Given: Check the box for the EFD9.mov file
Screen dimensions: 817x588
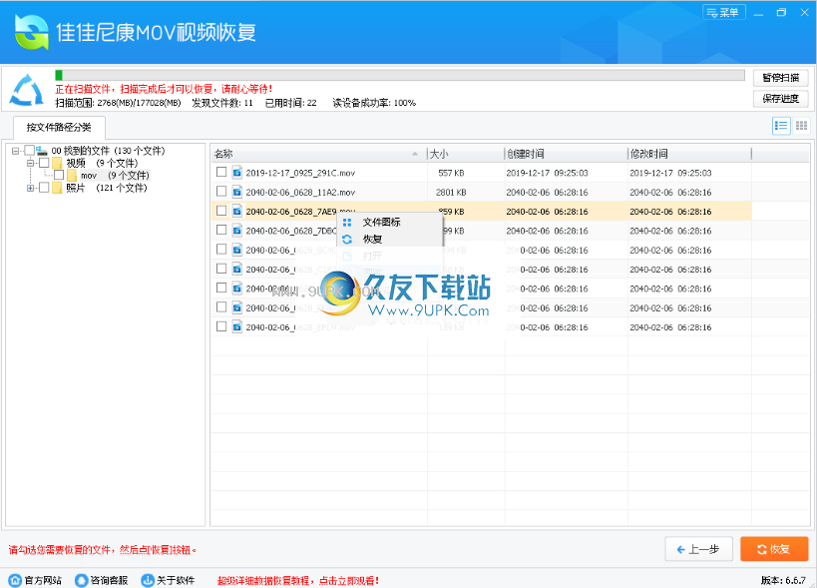Looking at the screenshot, I should (221, 326).
